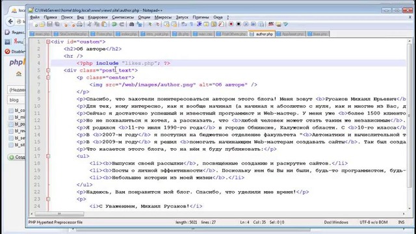Click the UTF-8 w/o BOM status entry
416x234 pixels.
373,222
